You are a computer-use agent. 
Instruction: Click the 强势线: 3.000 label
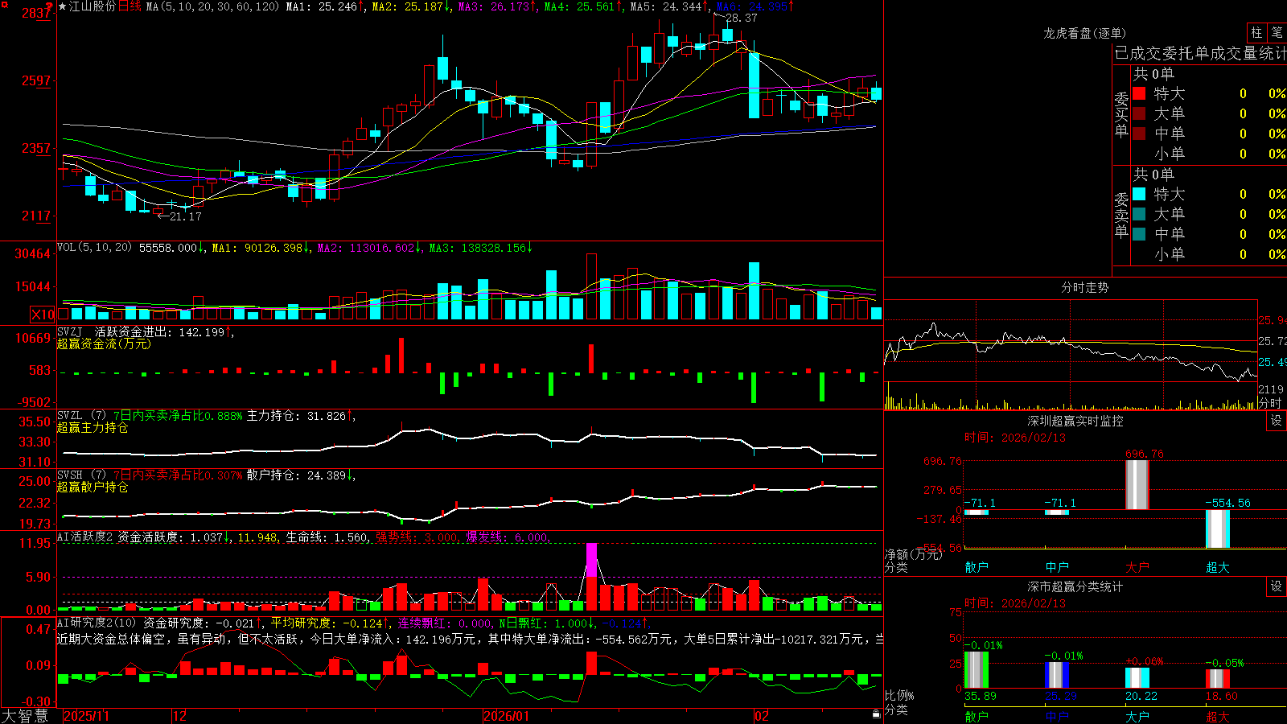pos(417,537)
